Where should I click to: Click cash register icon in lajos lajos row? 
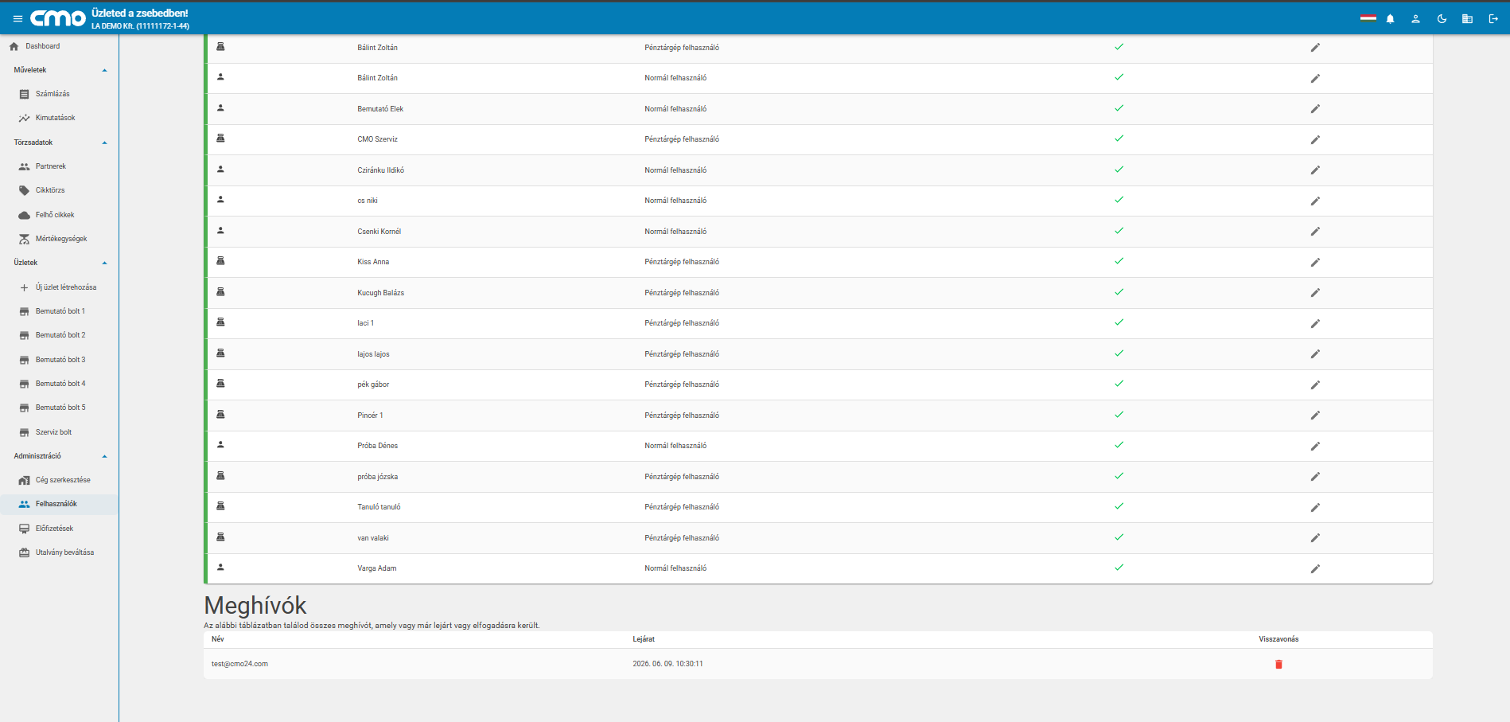pyautogui.click(x=220, y=353)
